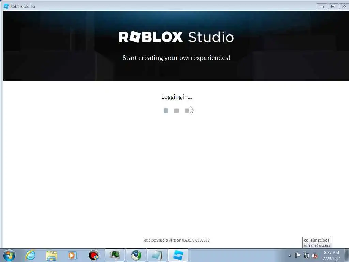Click 'Start creating your own experiences!' tagline
Viewport: 349px width, 262px height.
176,58
